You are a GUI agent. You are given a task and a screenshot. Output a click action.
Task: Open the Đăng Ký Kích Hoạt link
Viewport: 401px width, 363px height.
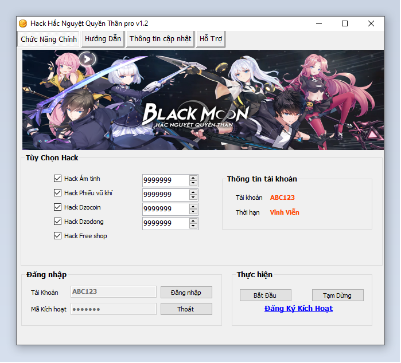point(298,309)
